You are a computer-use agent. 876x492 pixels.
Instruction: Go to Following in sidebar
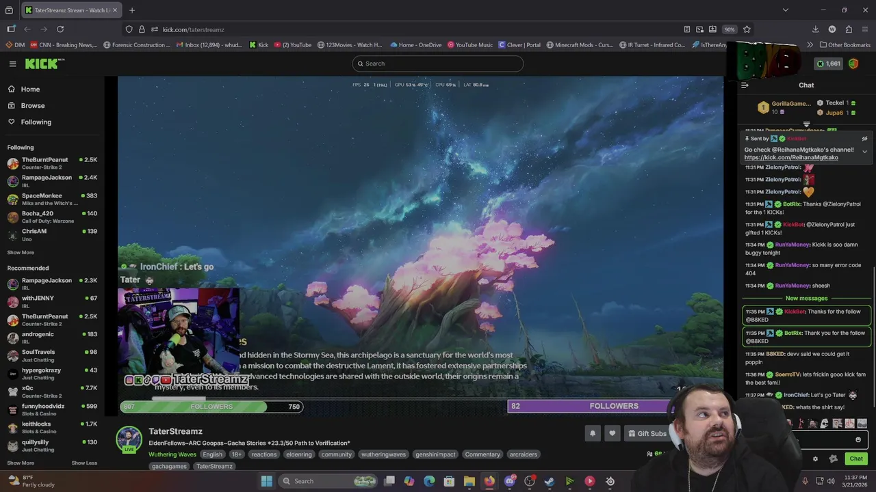pyautogui.click(x=29, y=122)
